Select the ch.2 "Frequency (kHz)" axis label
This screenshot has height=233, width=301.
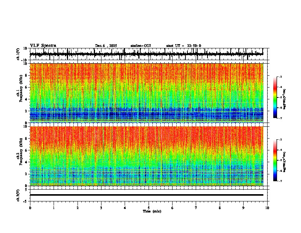coord(21,152)
